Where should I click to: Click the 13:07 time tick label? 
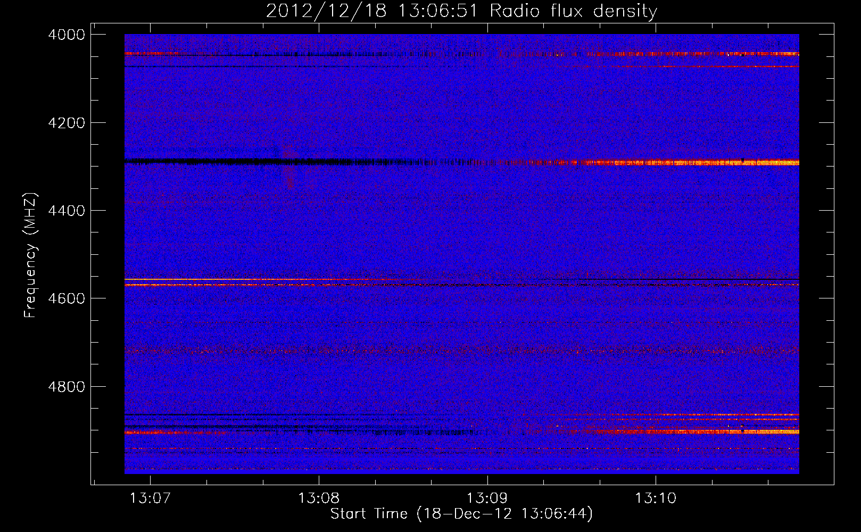(150, 498)
